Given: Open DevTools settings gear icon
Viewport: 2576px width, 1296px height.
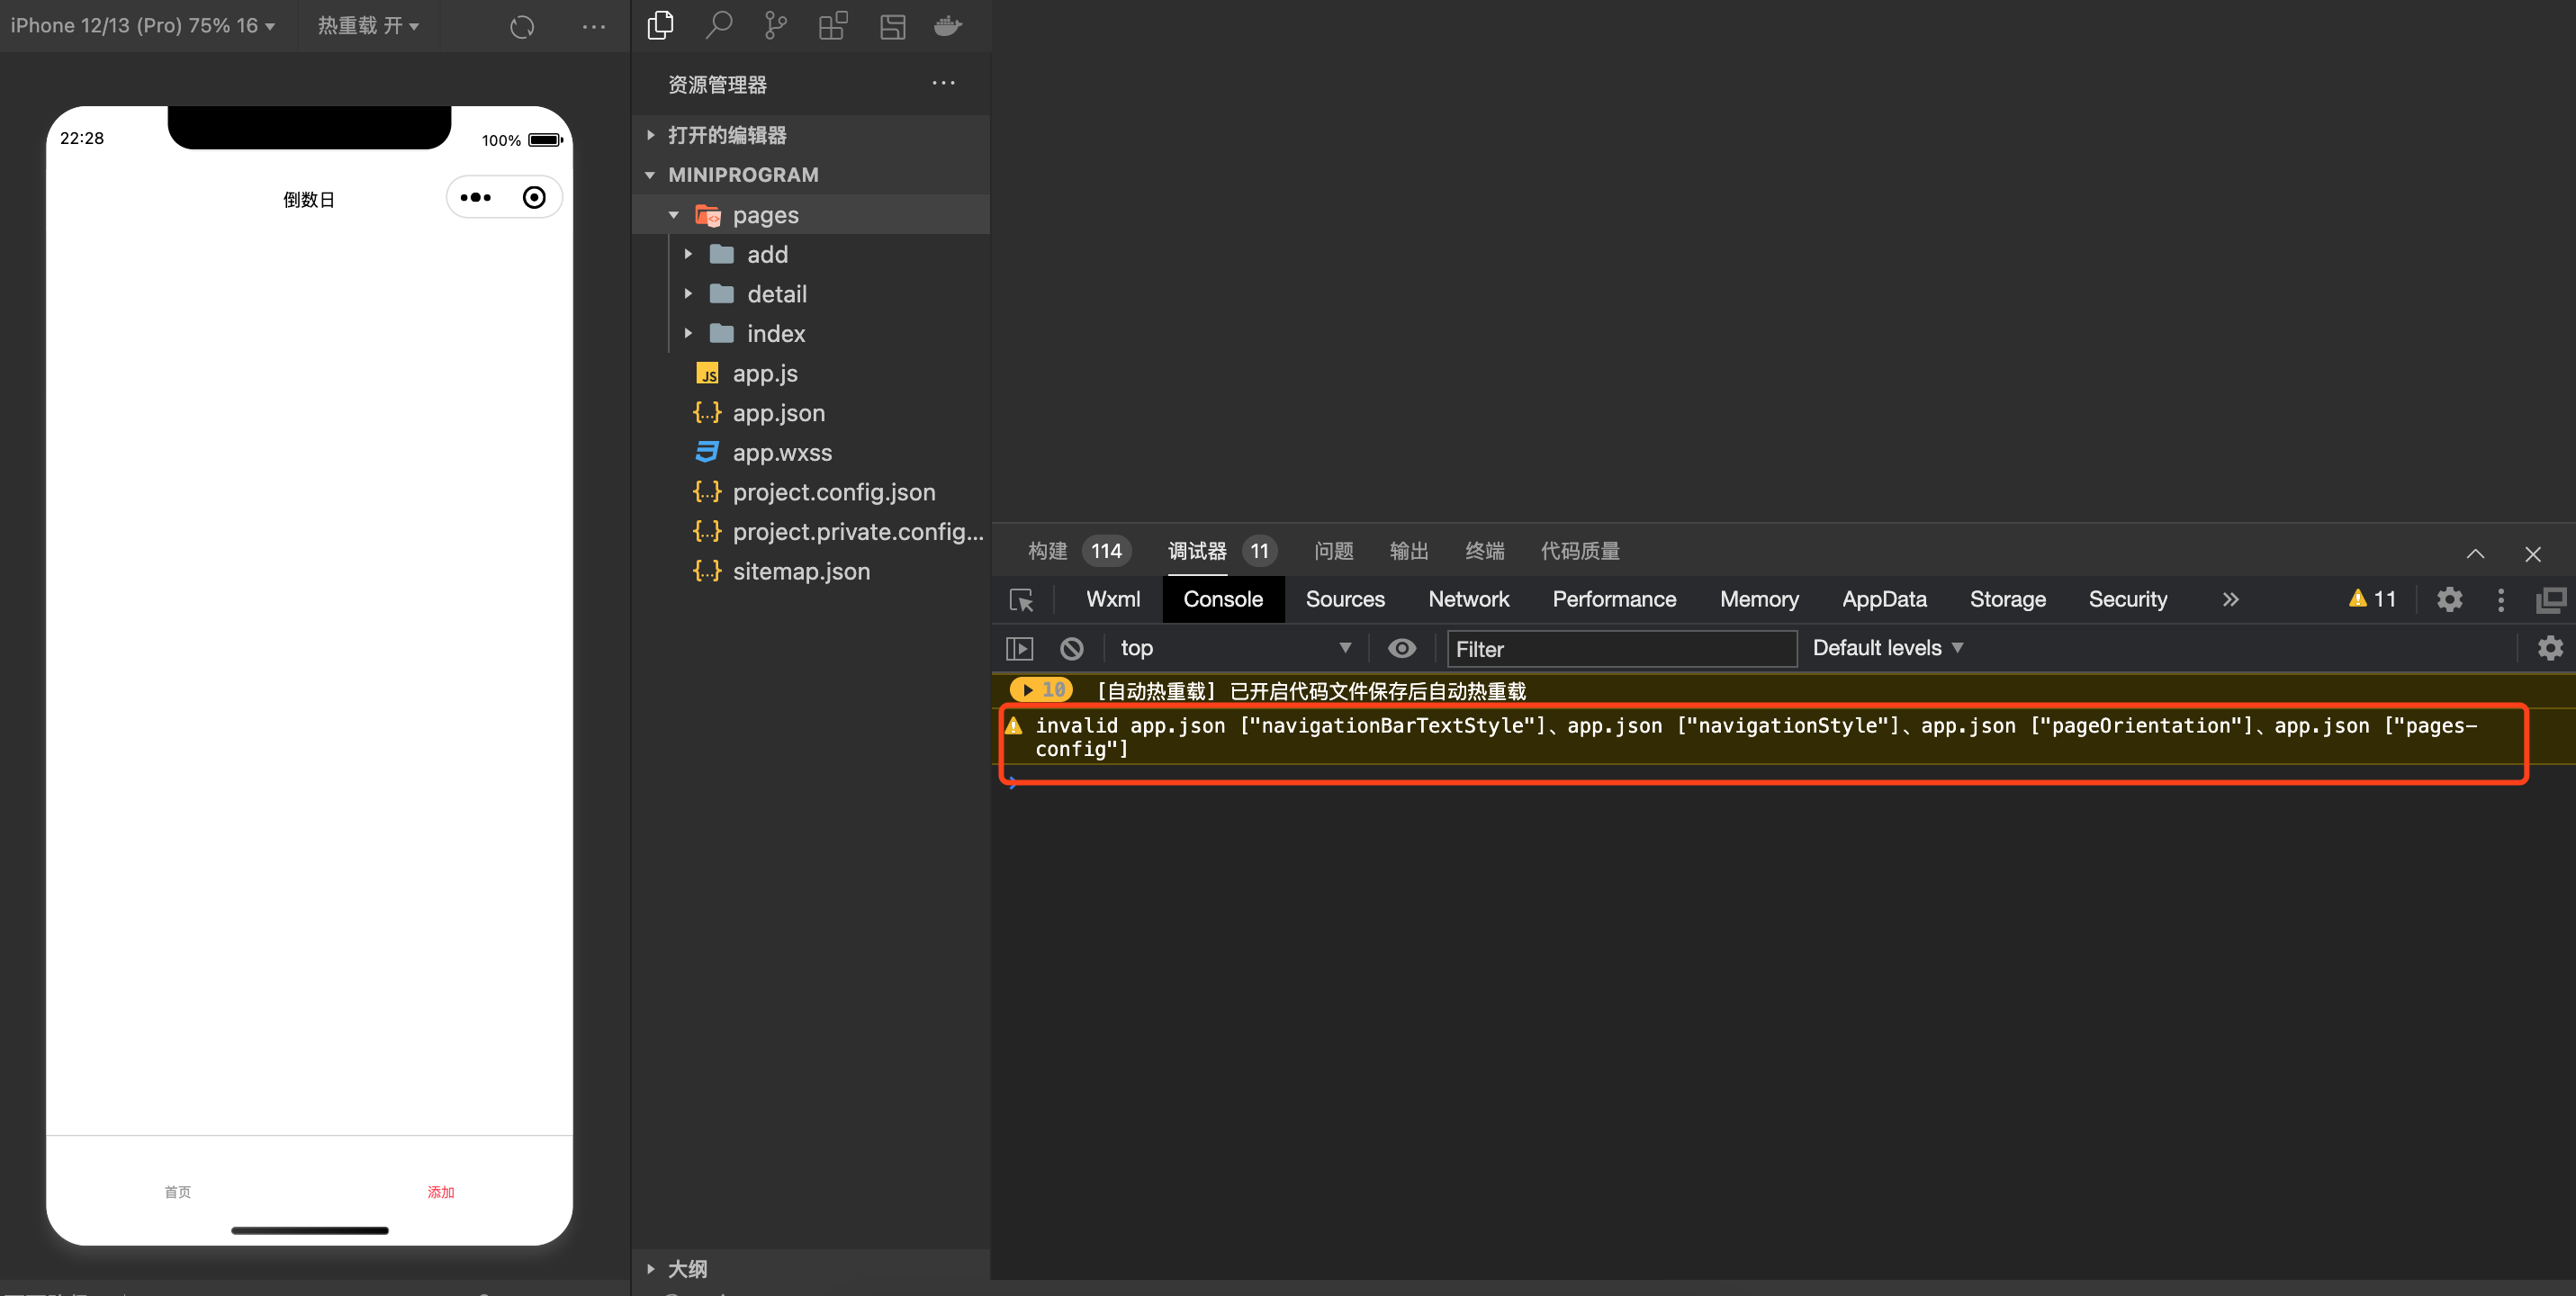Looking at the screenshot, I should [x=2448, y=599].
